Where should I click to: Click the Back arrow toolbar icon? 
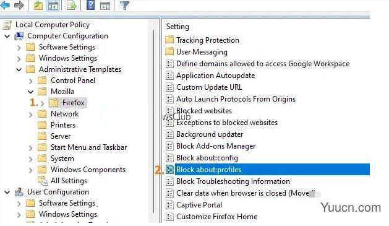click(x=5, y=4)
